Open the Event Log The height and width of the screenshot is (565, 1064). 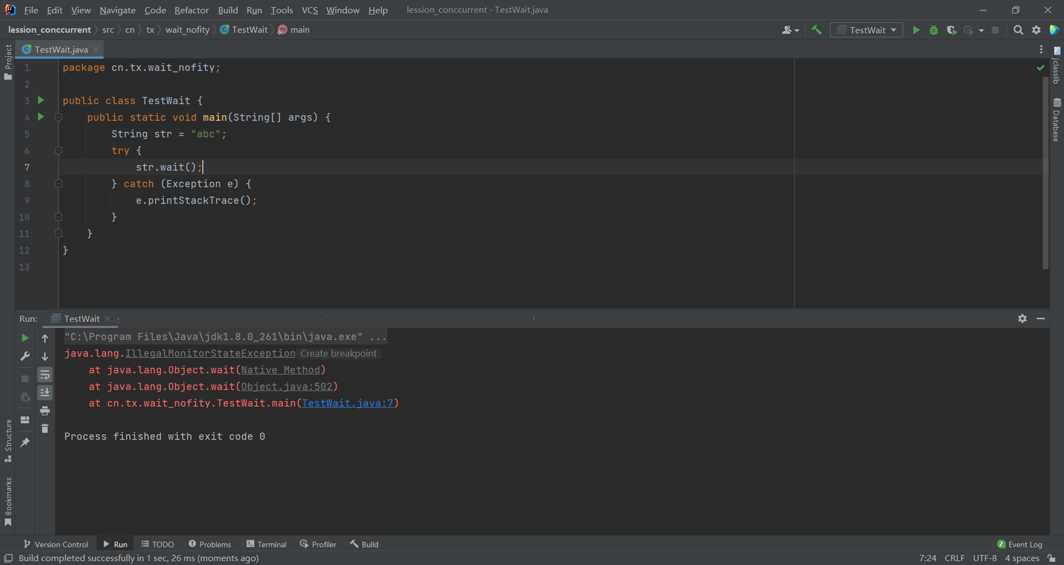coord(1020,545)
